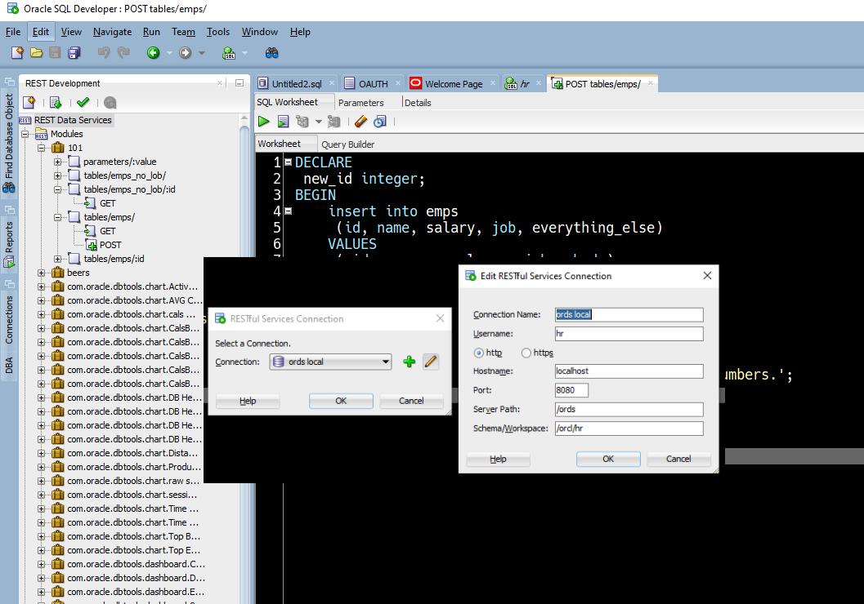
Task: Open the Tools menu
Action: (x=218, y=32)
